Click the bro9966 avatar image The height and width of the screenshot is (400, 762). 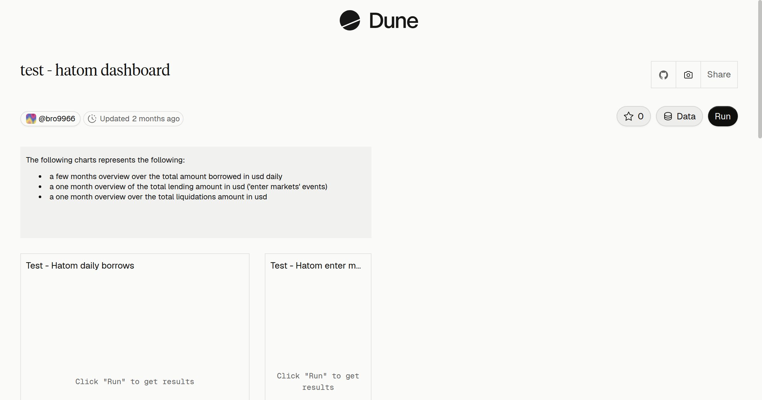pos(31,119)
